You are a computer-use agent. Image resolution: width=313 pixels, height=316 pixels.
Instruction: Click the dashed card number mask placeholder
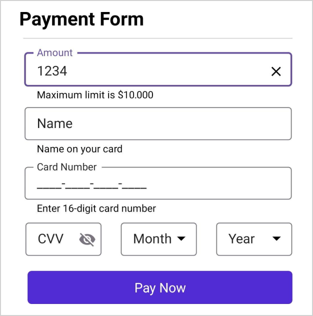pos(91,186)
